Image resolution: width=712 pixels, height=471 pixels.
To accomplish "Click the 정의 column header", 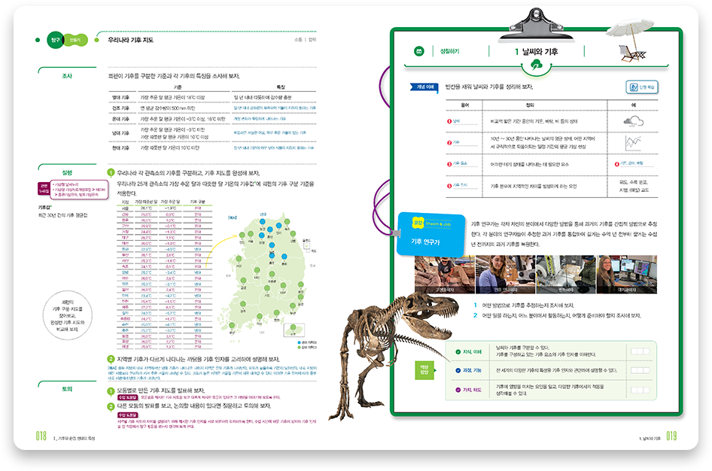I will (530, 105).
